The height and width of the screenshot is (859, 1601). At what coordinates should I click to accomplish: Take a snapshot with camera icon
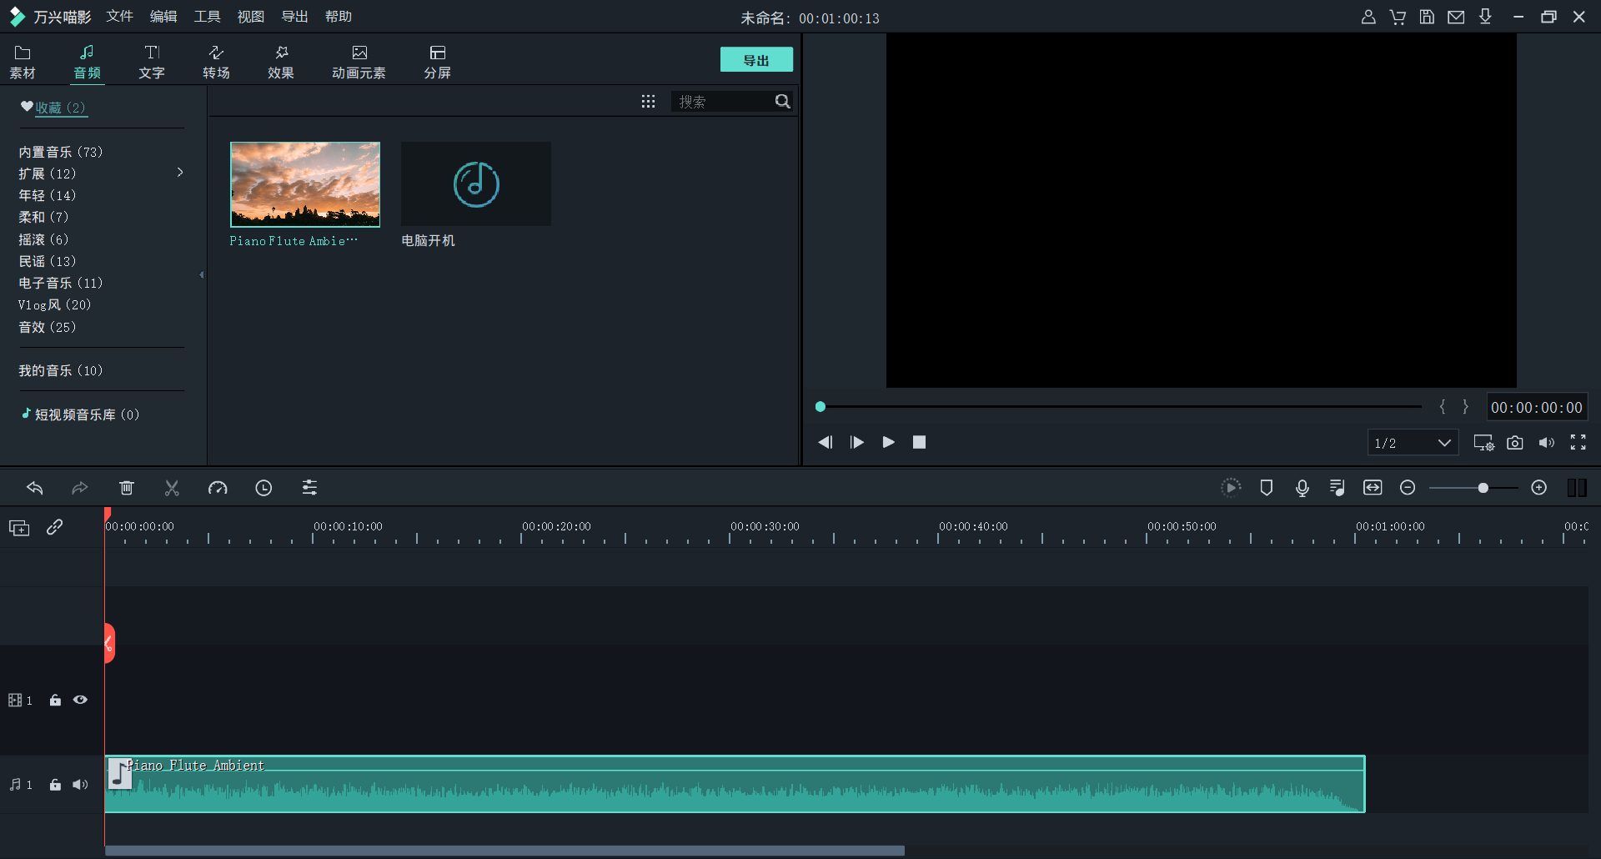click(x=1515, y=443)
